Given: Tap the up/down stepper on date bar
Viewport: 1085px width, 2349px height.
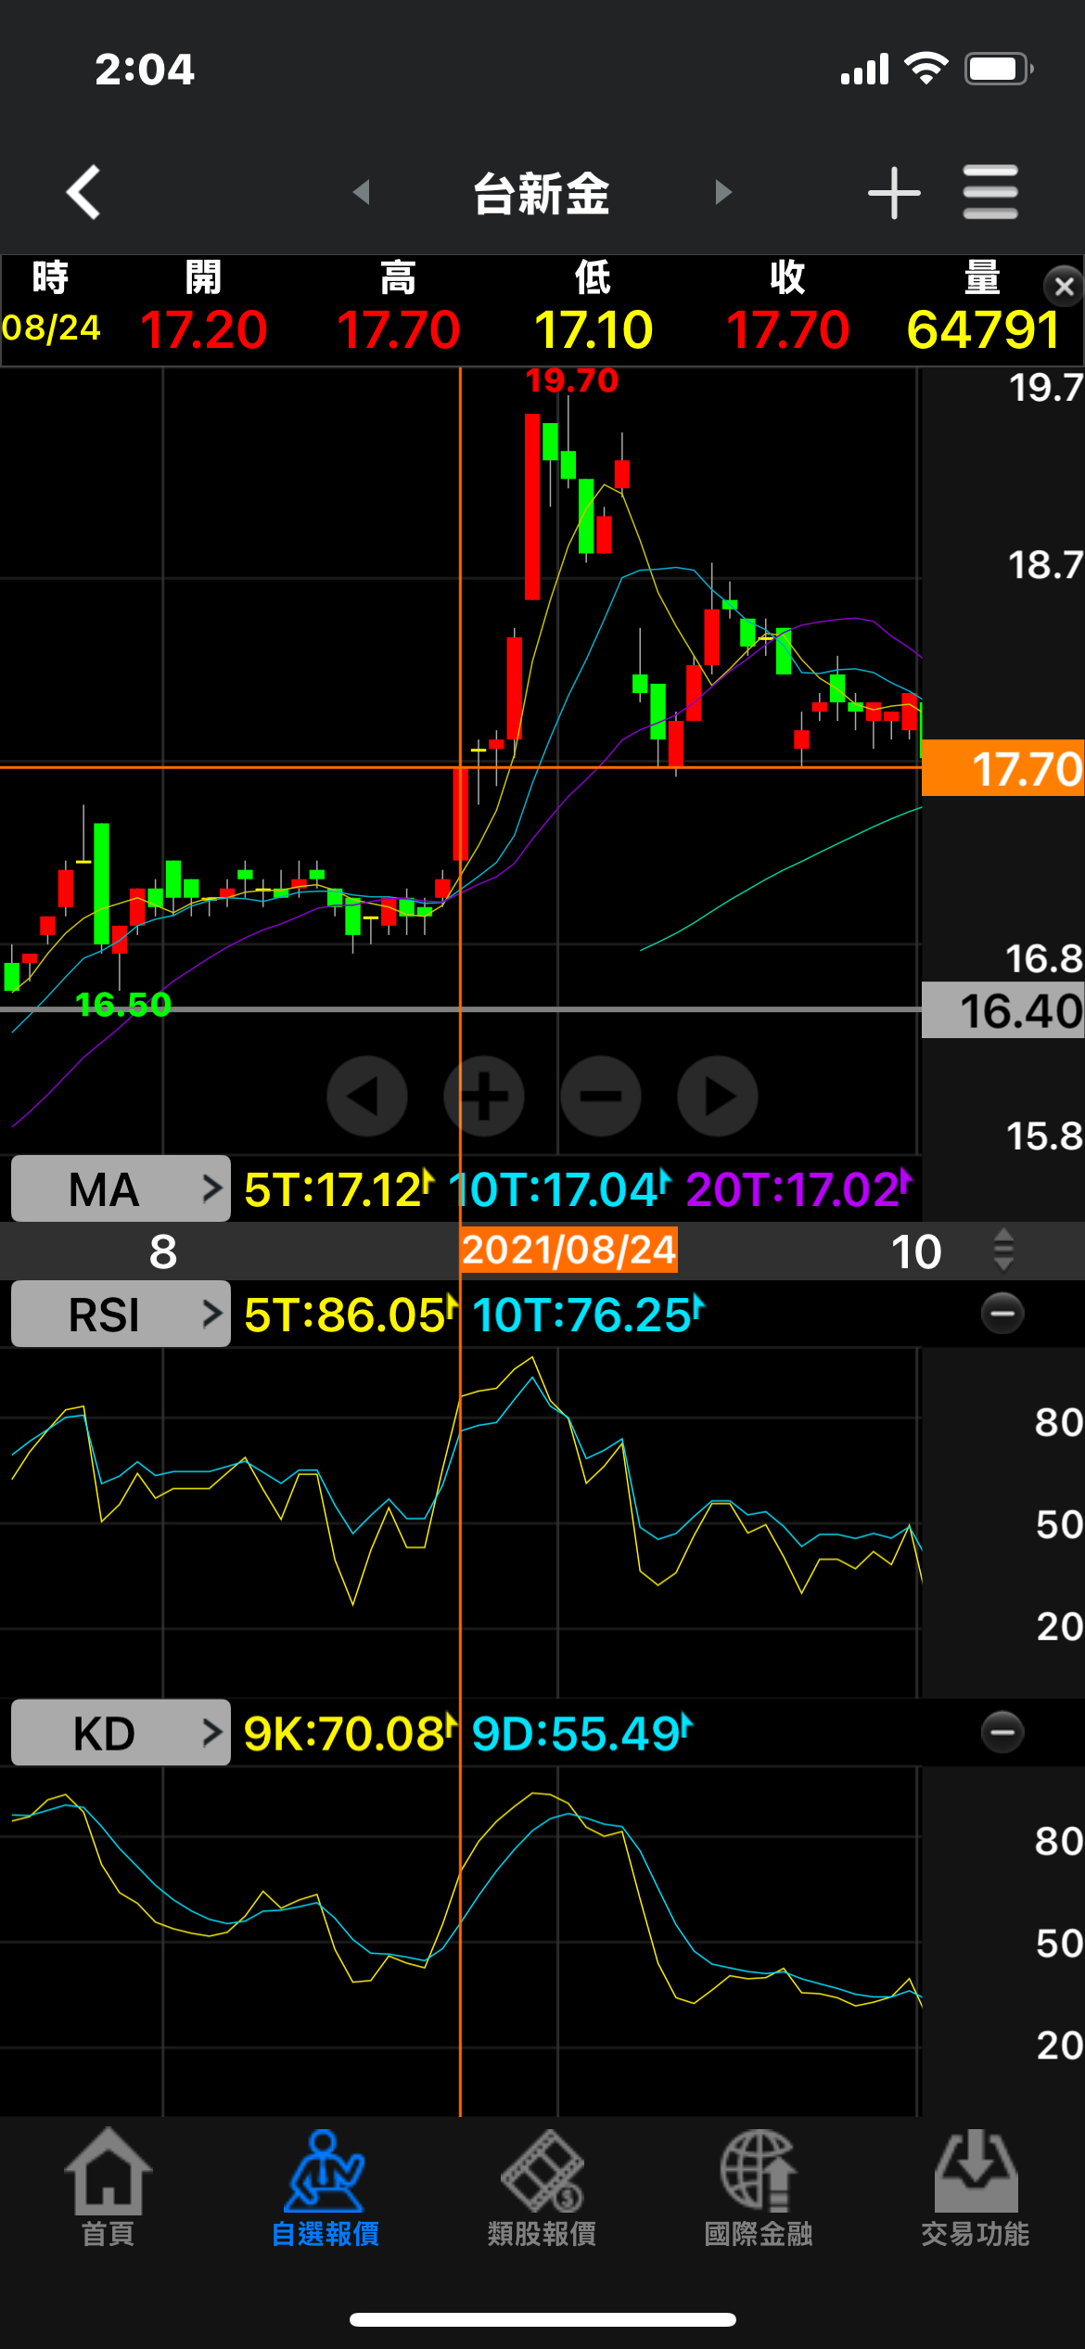Looking at the screenshot, I should [x=1003, y=1251].
